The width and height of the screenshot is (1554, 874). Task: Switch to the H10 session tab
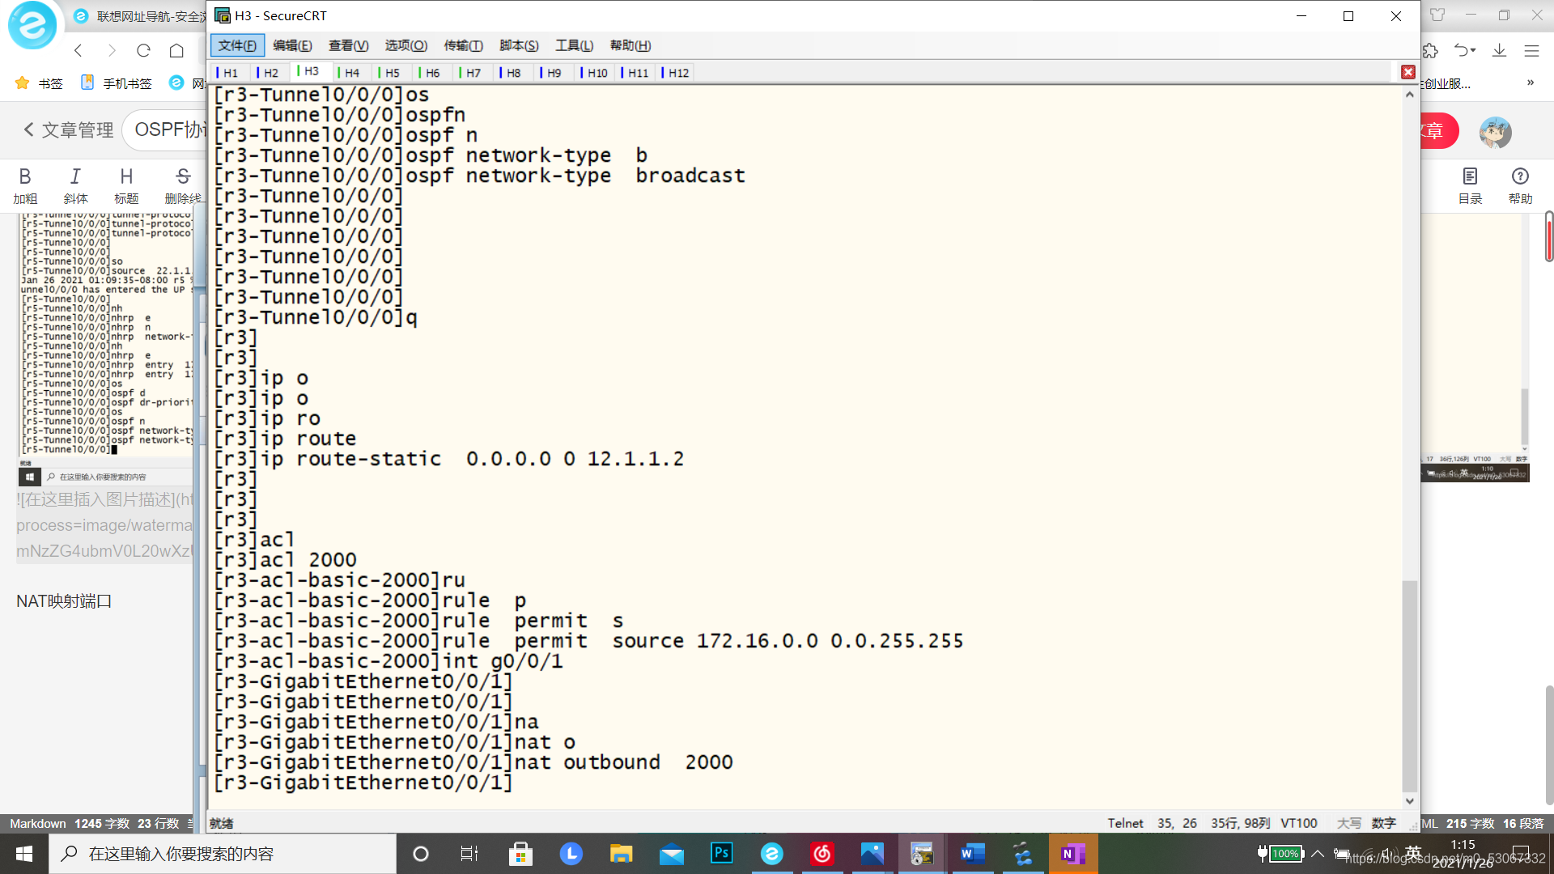(597, 73)
